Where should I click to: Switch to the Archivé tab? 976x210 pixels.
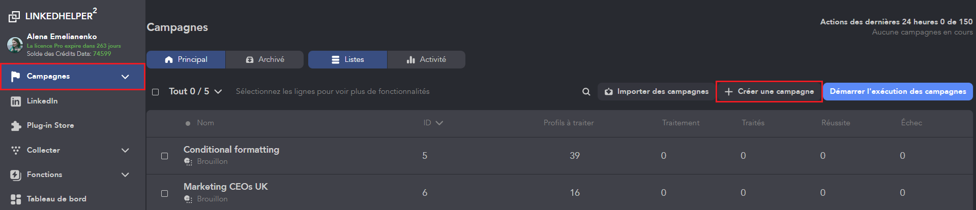coord(265,59)
